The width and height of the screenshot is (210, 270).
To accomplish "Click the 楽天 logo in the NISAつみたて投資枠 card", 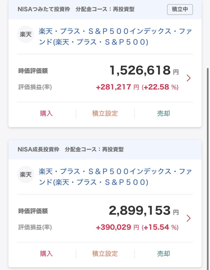I will tap(26, 35).
